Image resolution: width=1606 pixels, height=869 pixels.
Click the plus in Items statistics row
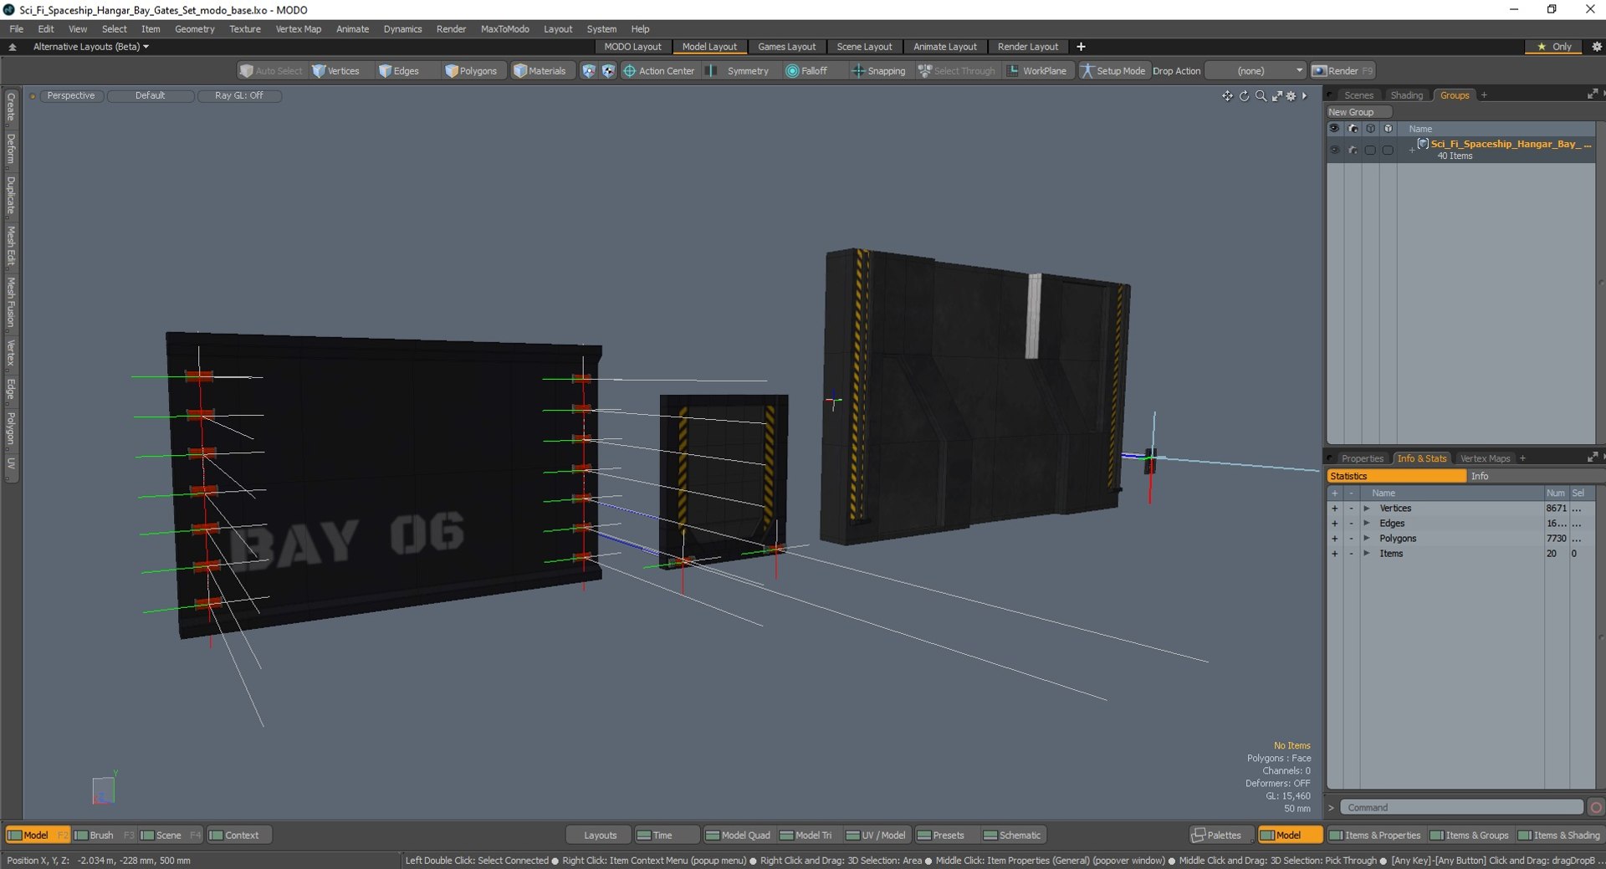pos(1334,554)
